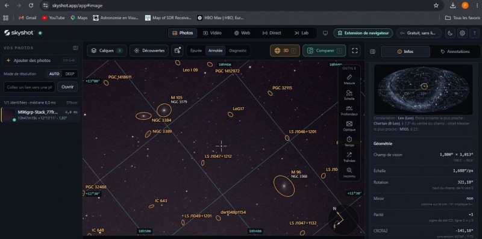
Task: Open the Découvertes panel
Action: click(x=149, y=51)
